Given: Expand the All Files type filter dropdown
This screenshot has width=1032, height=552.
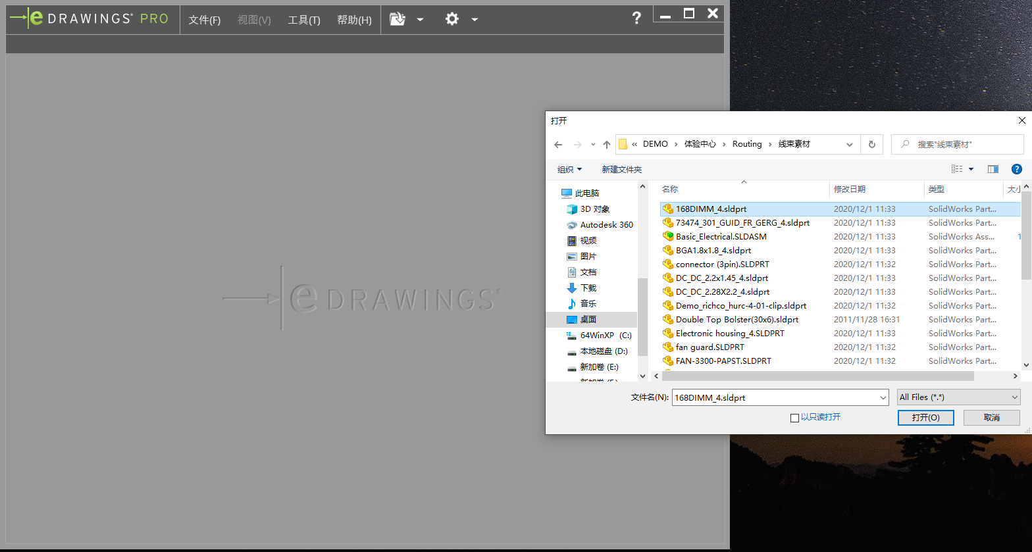Looking at the screenshot, I should pyautogui.click(x=958, y=397).
